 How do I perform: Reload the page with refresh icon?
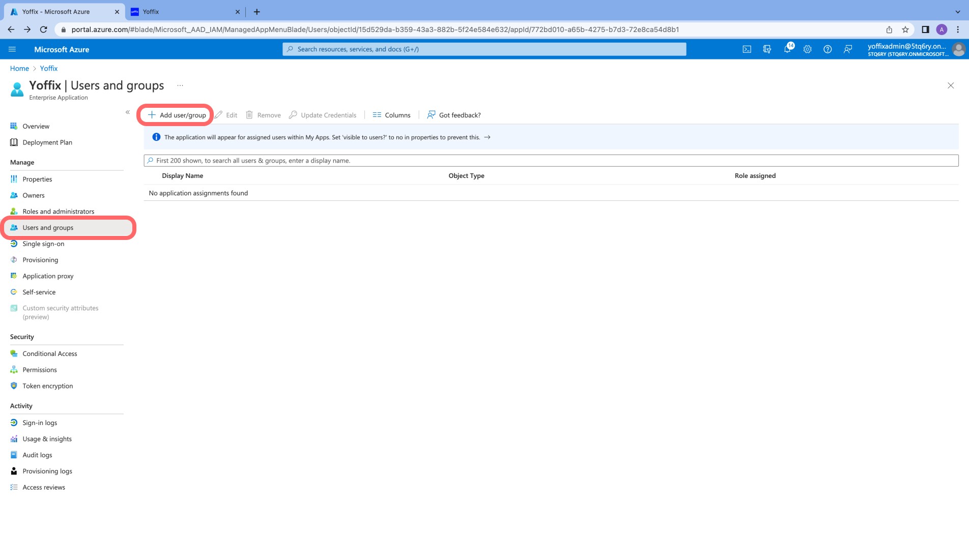point(44,29)
